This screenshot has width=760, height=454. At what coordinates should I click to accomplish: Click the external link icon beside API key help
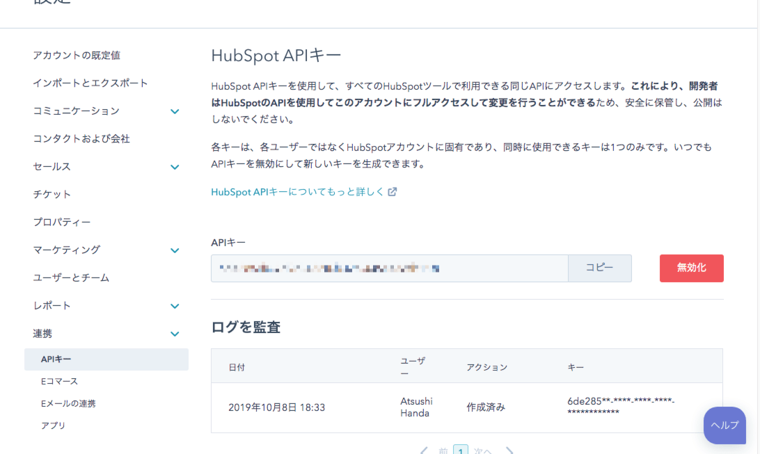(393, 192)
